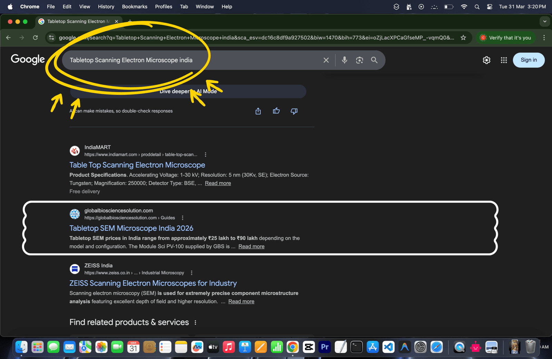
Task: Open Numbers from the Dock
Action: [277, 347]
